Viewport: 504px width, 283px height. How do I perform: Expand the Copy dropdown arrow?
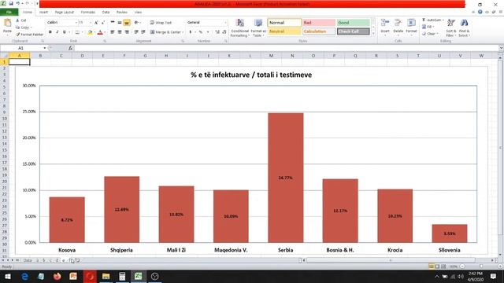pyautogui.click(x=31, y=28)
